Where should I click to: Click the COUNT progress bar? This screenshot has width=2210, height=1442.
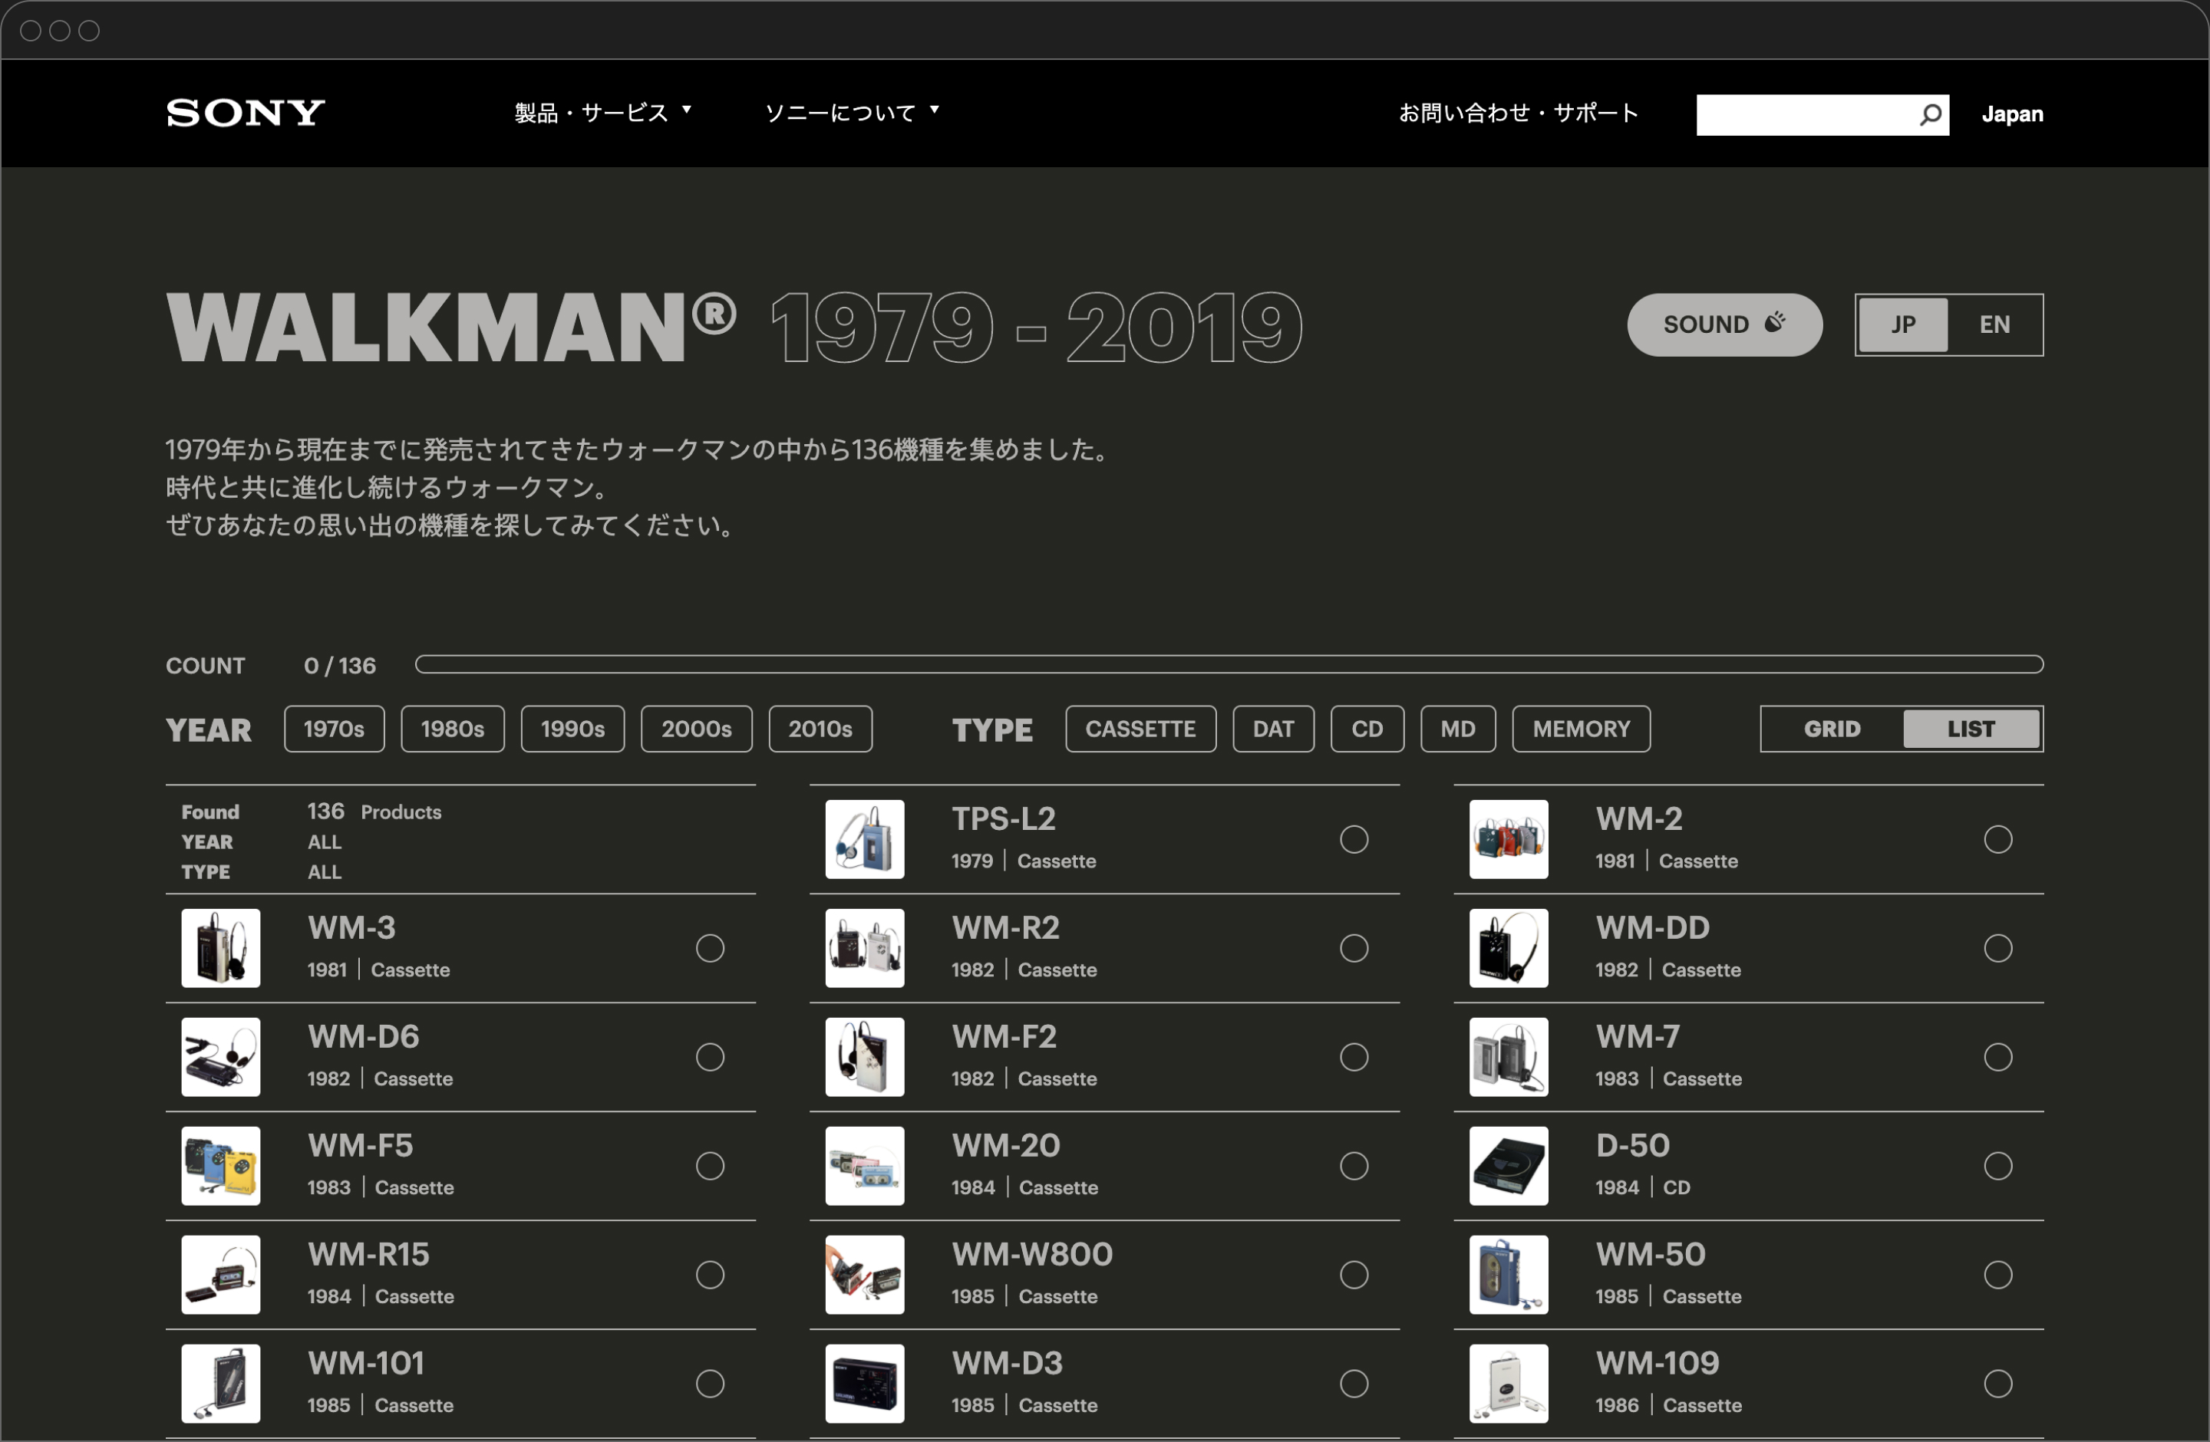(x=1229, y=664)
